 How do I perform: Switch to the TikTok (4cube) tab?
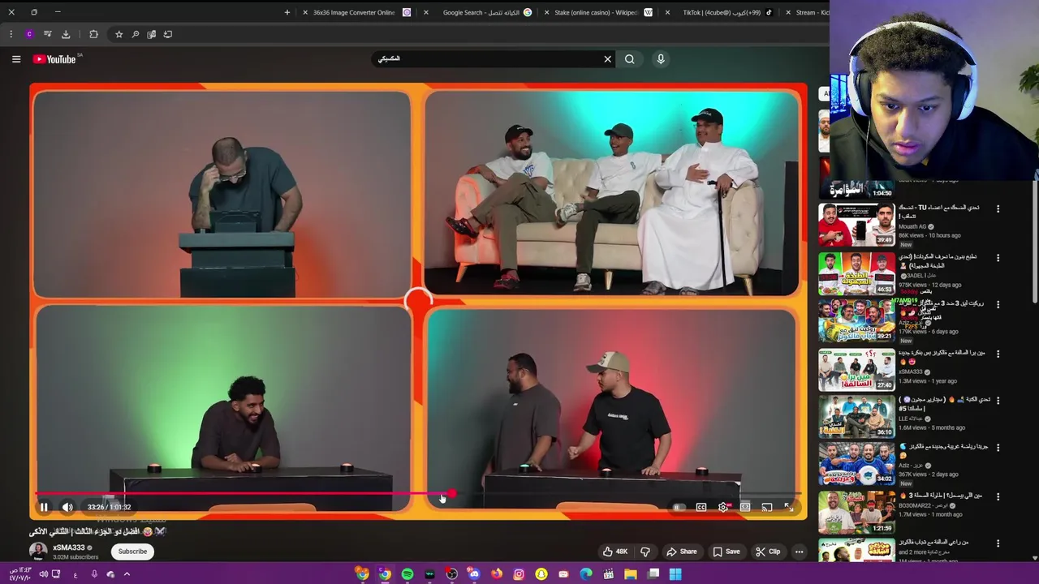(721, 12)
